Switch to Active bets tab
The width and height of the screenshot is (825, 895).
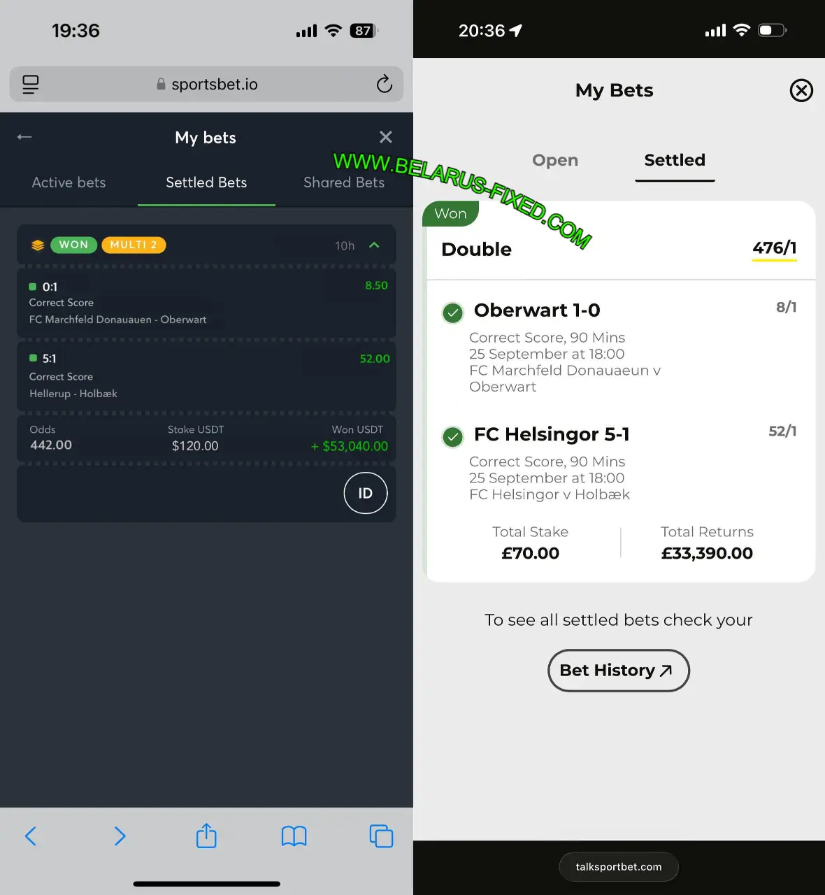69,182
